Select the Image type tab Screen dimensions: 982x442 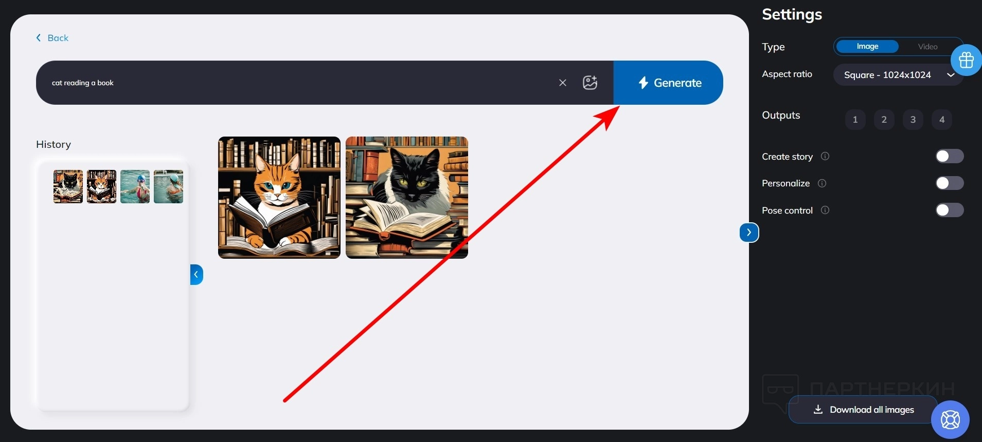click(x=867, y=47)
